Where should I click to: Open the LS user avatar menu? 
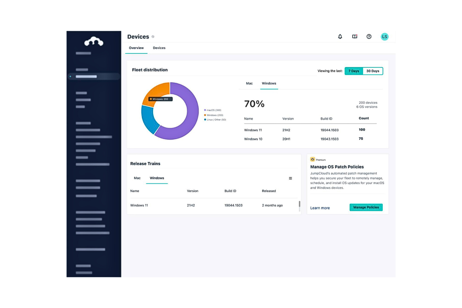(385, 37)
